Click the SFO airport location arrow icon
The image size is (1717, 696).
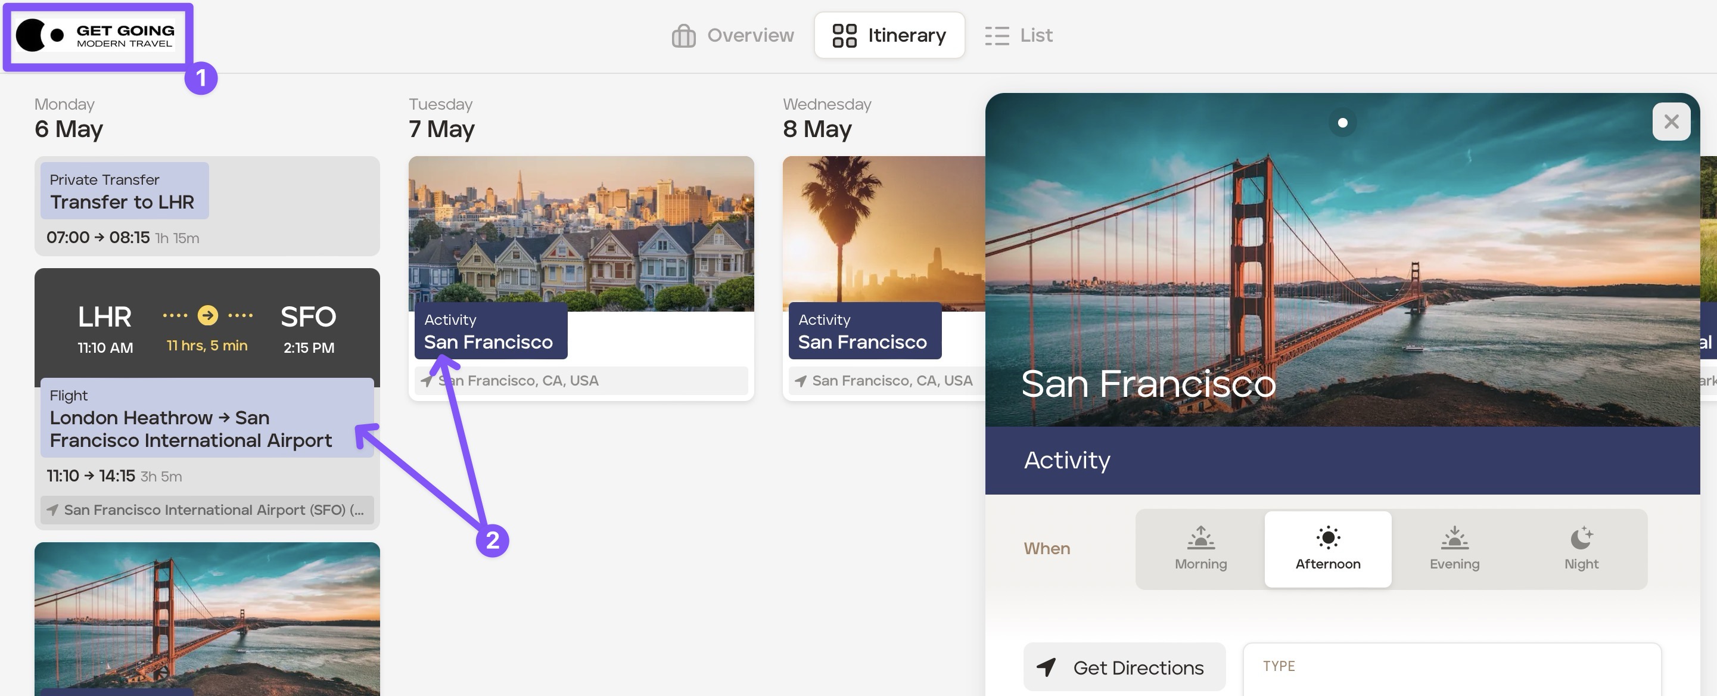[x=52, y=510]
